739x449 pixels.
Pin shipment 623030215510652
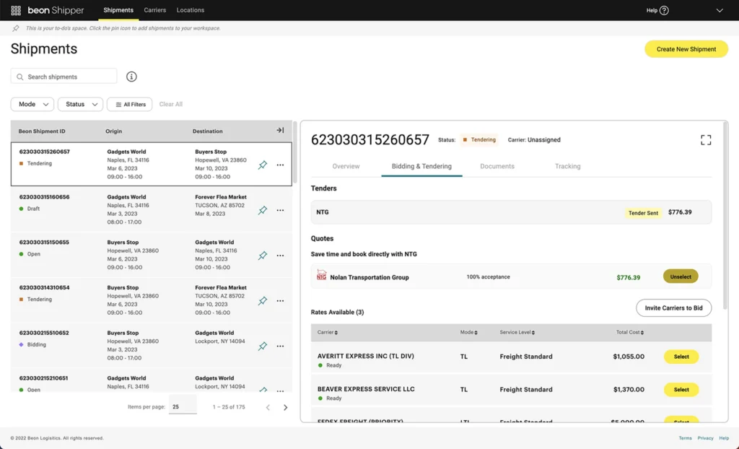coord(263,346)
